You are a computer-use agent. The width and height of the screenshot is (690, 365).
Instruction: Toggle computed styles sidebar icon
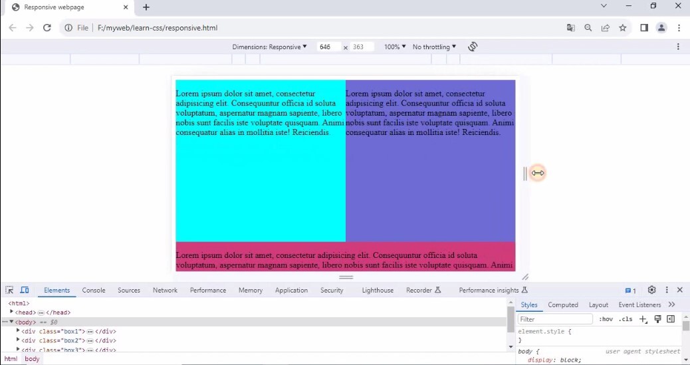[671, 319]
